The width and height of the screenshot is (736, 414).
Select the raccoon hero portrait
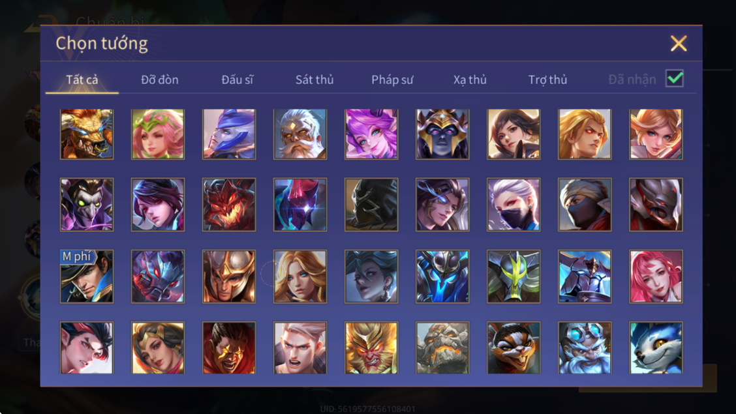point(514,347)
